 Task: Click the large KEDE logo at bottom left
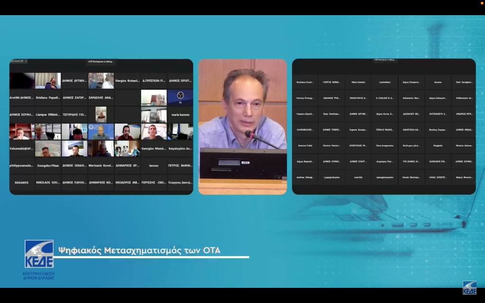[x=39, y=254]
